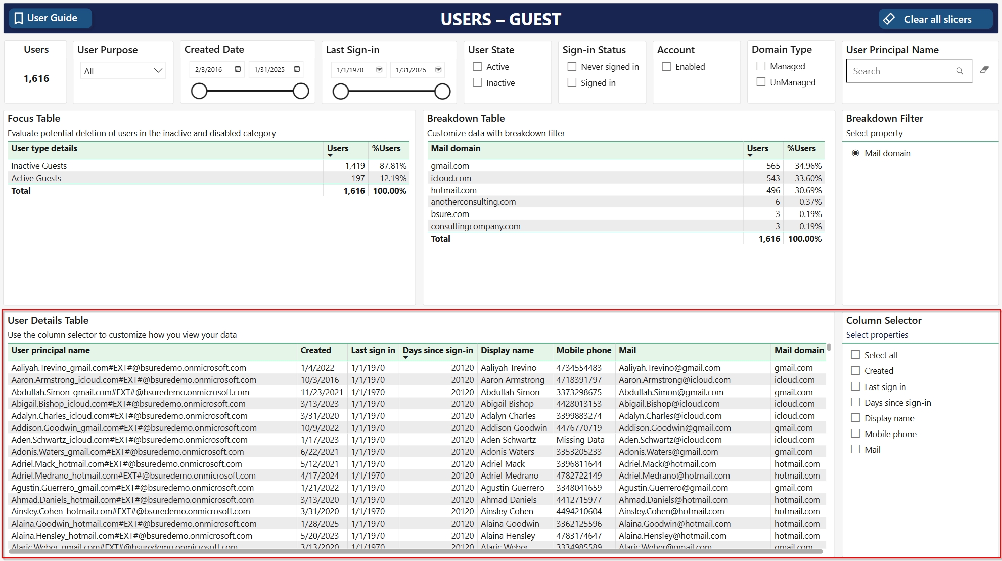Click the Mail domain header in Breakdown Table

(x=456, y=148)
